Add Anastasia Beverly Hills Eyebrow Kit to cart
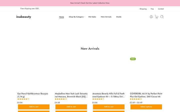The width and height of the screenshot is (180, 112). [x=109, y=107]
